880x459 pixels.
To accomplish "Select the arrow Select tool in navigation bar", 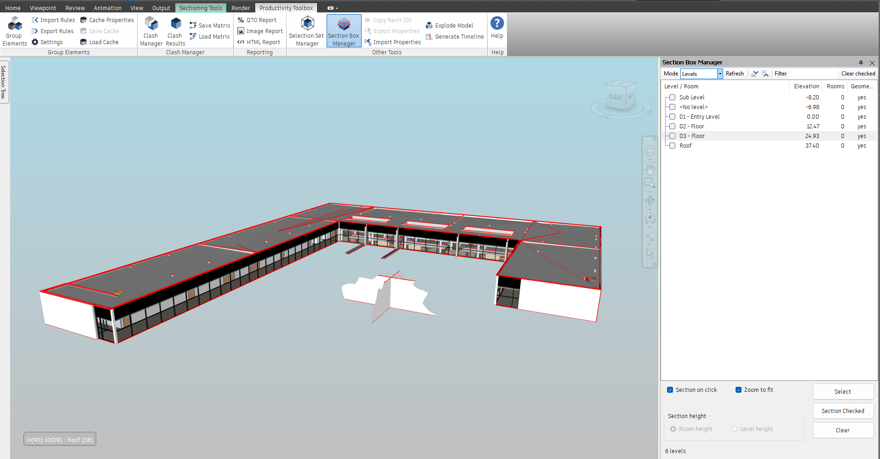I will tap(650, 253).
